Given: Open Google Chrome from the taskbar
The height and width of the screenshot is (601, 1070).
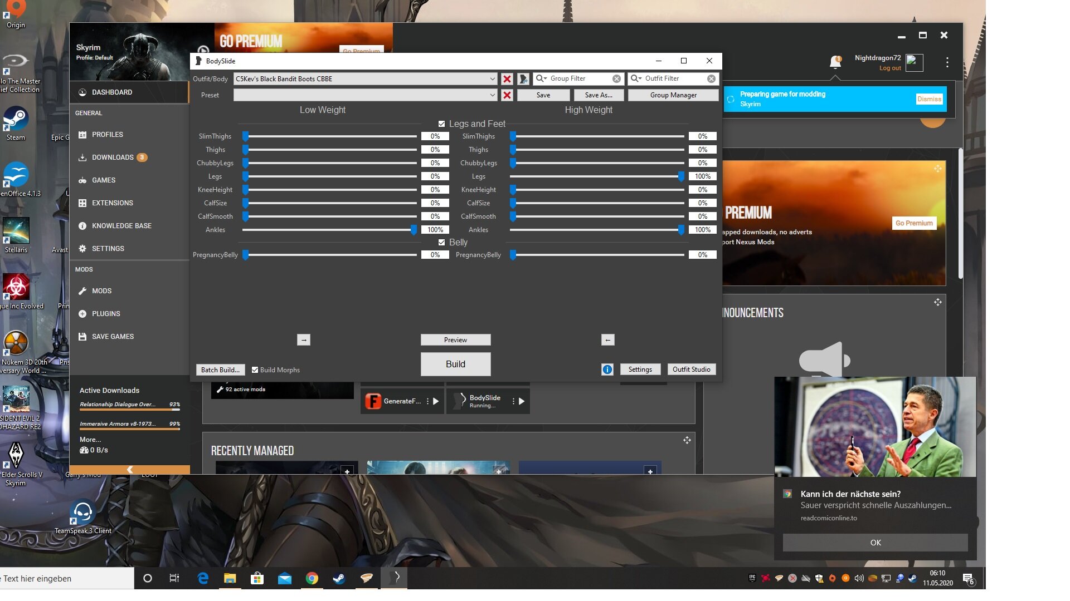Looking at the screenshot, I should click(312, 579).
